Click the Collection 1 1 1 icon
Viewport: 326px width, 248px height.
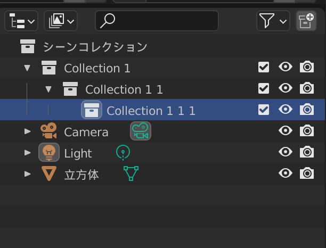pos(92,110)
